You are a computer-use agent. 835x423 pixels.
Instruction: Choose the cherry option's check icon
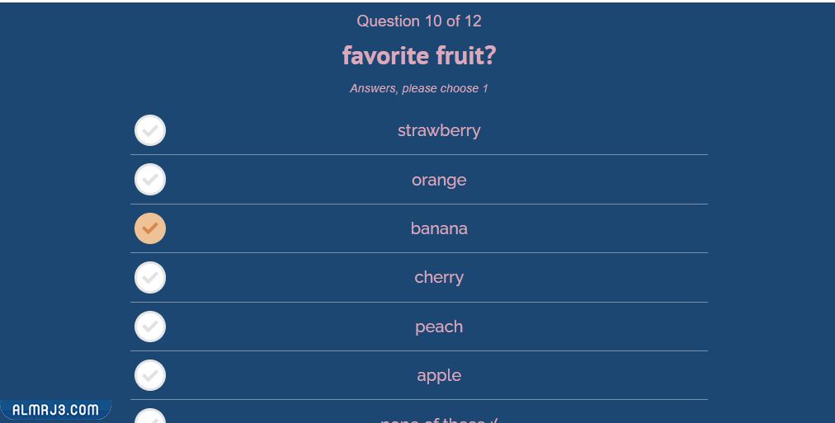tap(150, 277)
